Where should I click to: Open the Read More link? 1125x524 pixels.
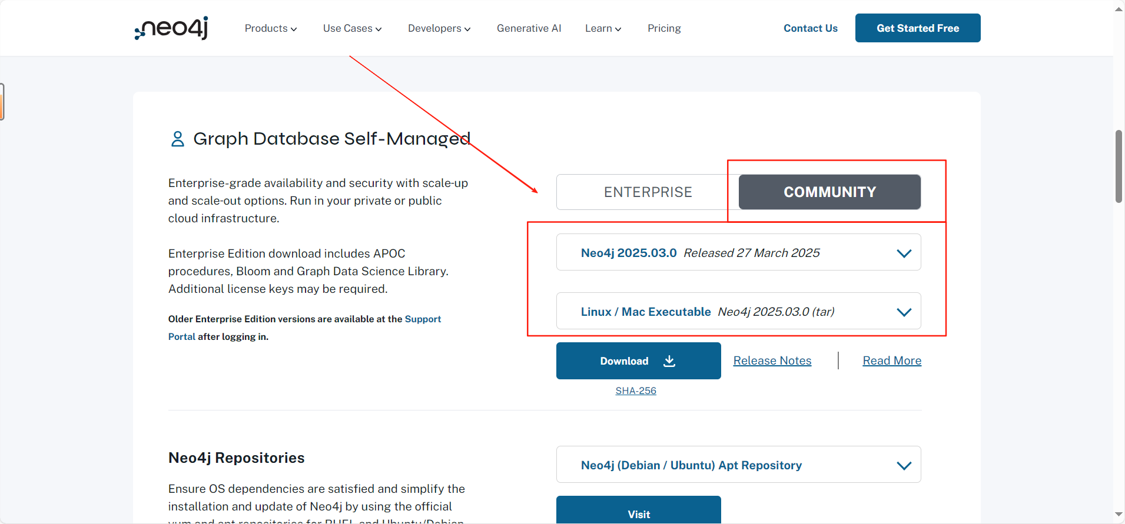click(892, 361)
